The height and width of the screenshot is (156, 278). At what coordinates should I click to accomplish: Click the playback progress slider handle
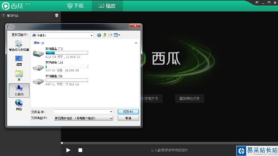pos(62,143)
